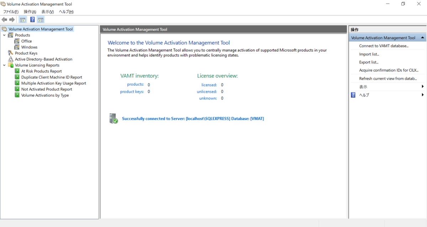Click the License overview: heading
This screenshot has height=227, width=427.
(x=217, y=76)
